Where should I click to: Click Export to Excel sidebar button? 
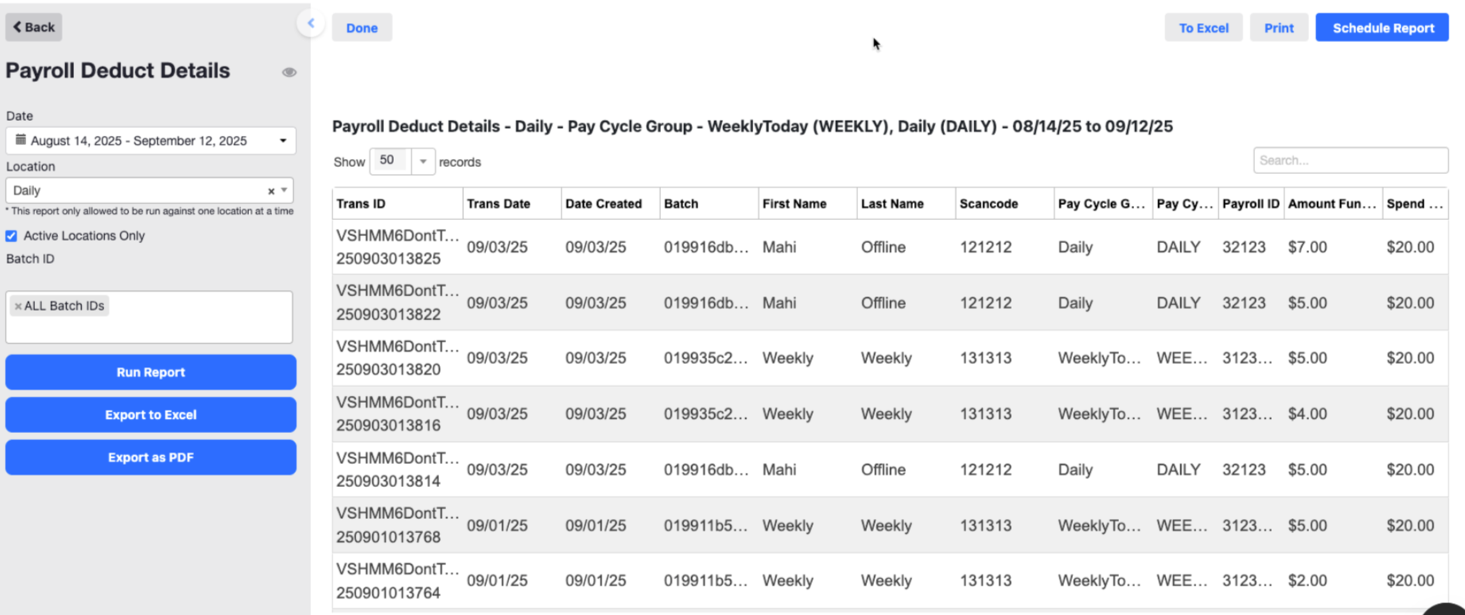[151, 415]
